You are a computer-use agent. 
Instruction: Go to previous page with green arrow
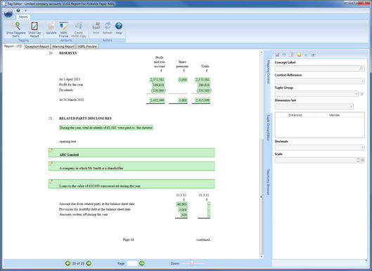(x=68, y=263)
